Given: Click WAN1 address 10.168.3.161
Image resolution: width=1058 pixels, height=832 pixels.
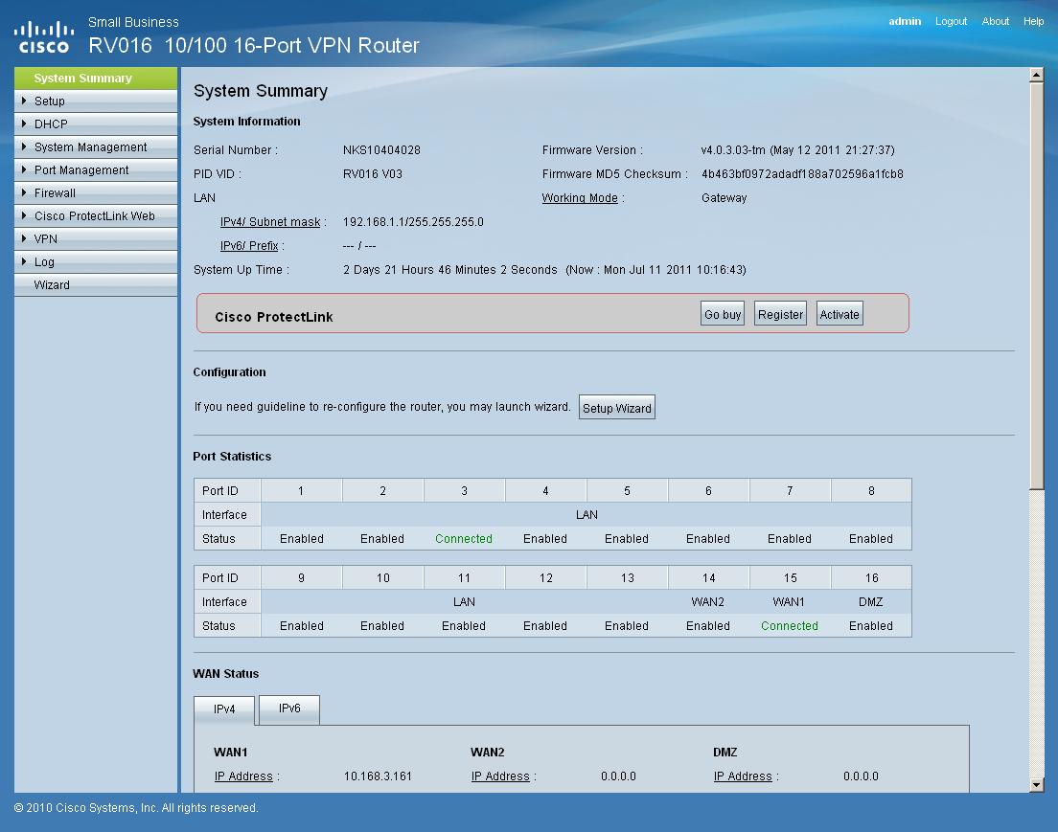Looking at the screenshot, I should pos(378,776).
